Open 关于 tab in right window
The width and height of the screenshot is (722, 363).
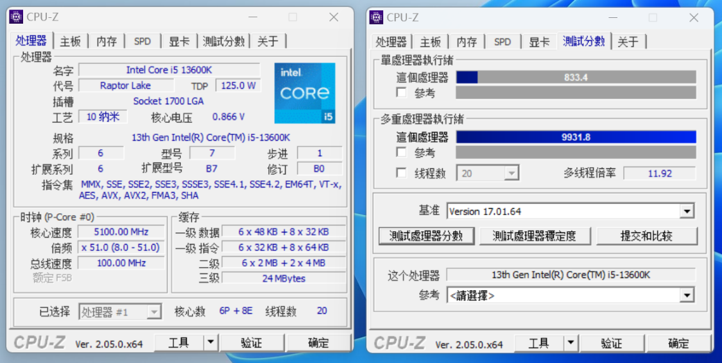point(628,42)
